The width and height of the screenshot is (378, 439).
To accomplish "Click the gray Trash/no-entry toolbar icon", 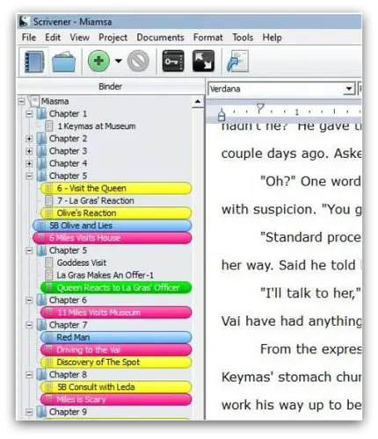I will 138,61.
